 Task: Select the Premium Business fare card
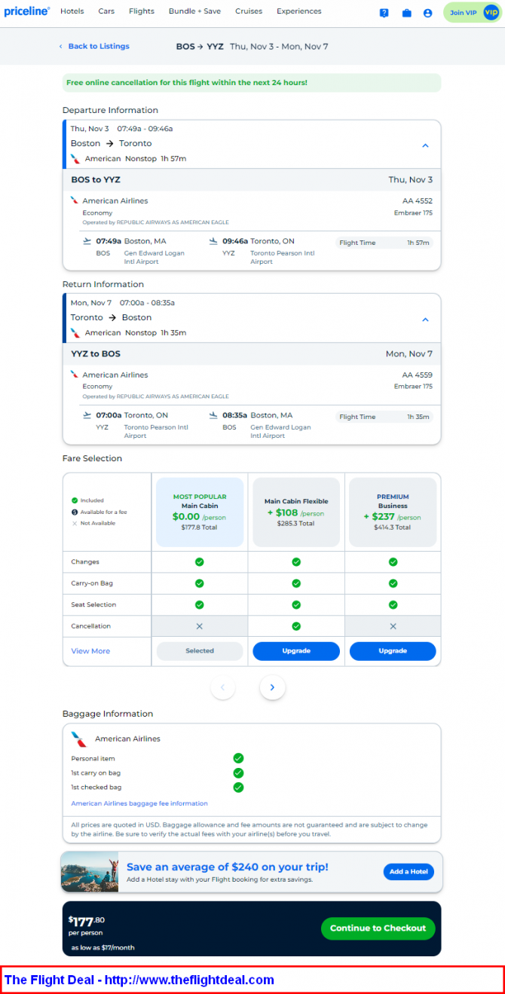click(x=393, y=512)
